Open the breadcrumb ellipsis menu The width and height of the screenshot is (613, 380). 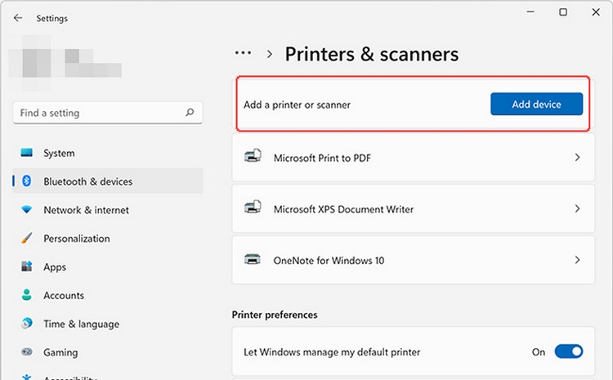point(244,53)
